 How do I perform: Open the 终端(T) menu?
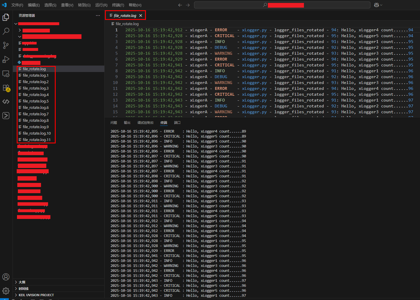tap(118, 5)
